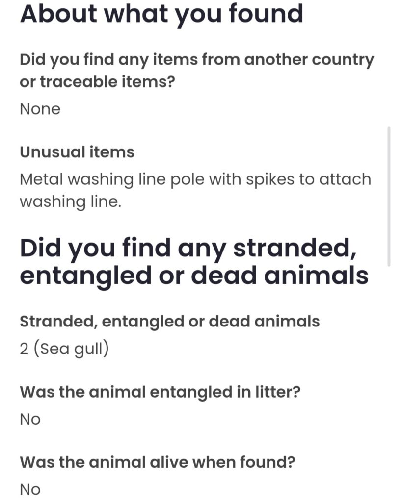This screenshot has width=402, height=502.
Task: Select the 'Stranded, entangled or dead animals' label
Action: click(169, 322)
